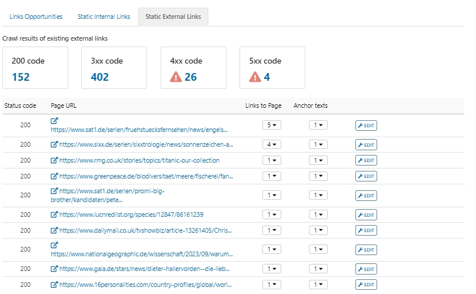The image size is (476, 294).
Task: Open Links to Page dropdown for greenpeace.de row
Action: [x=272, y=176]
